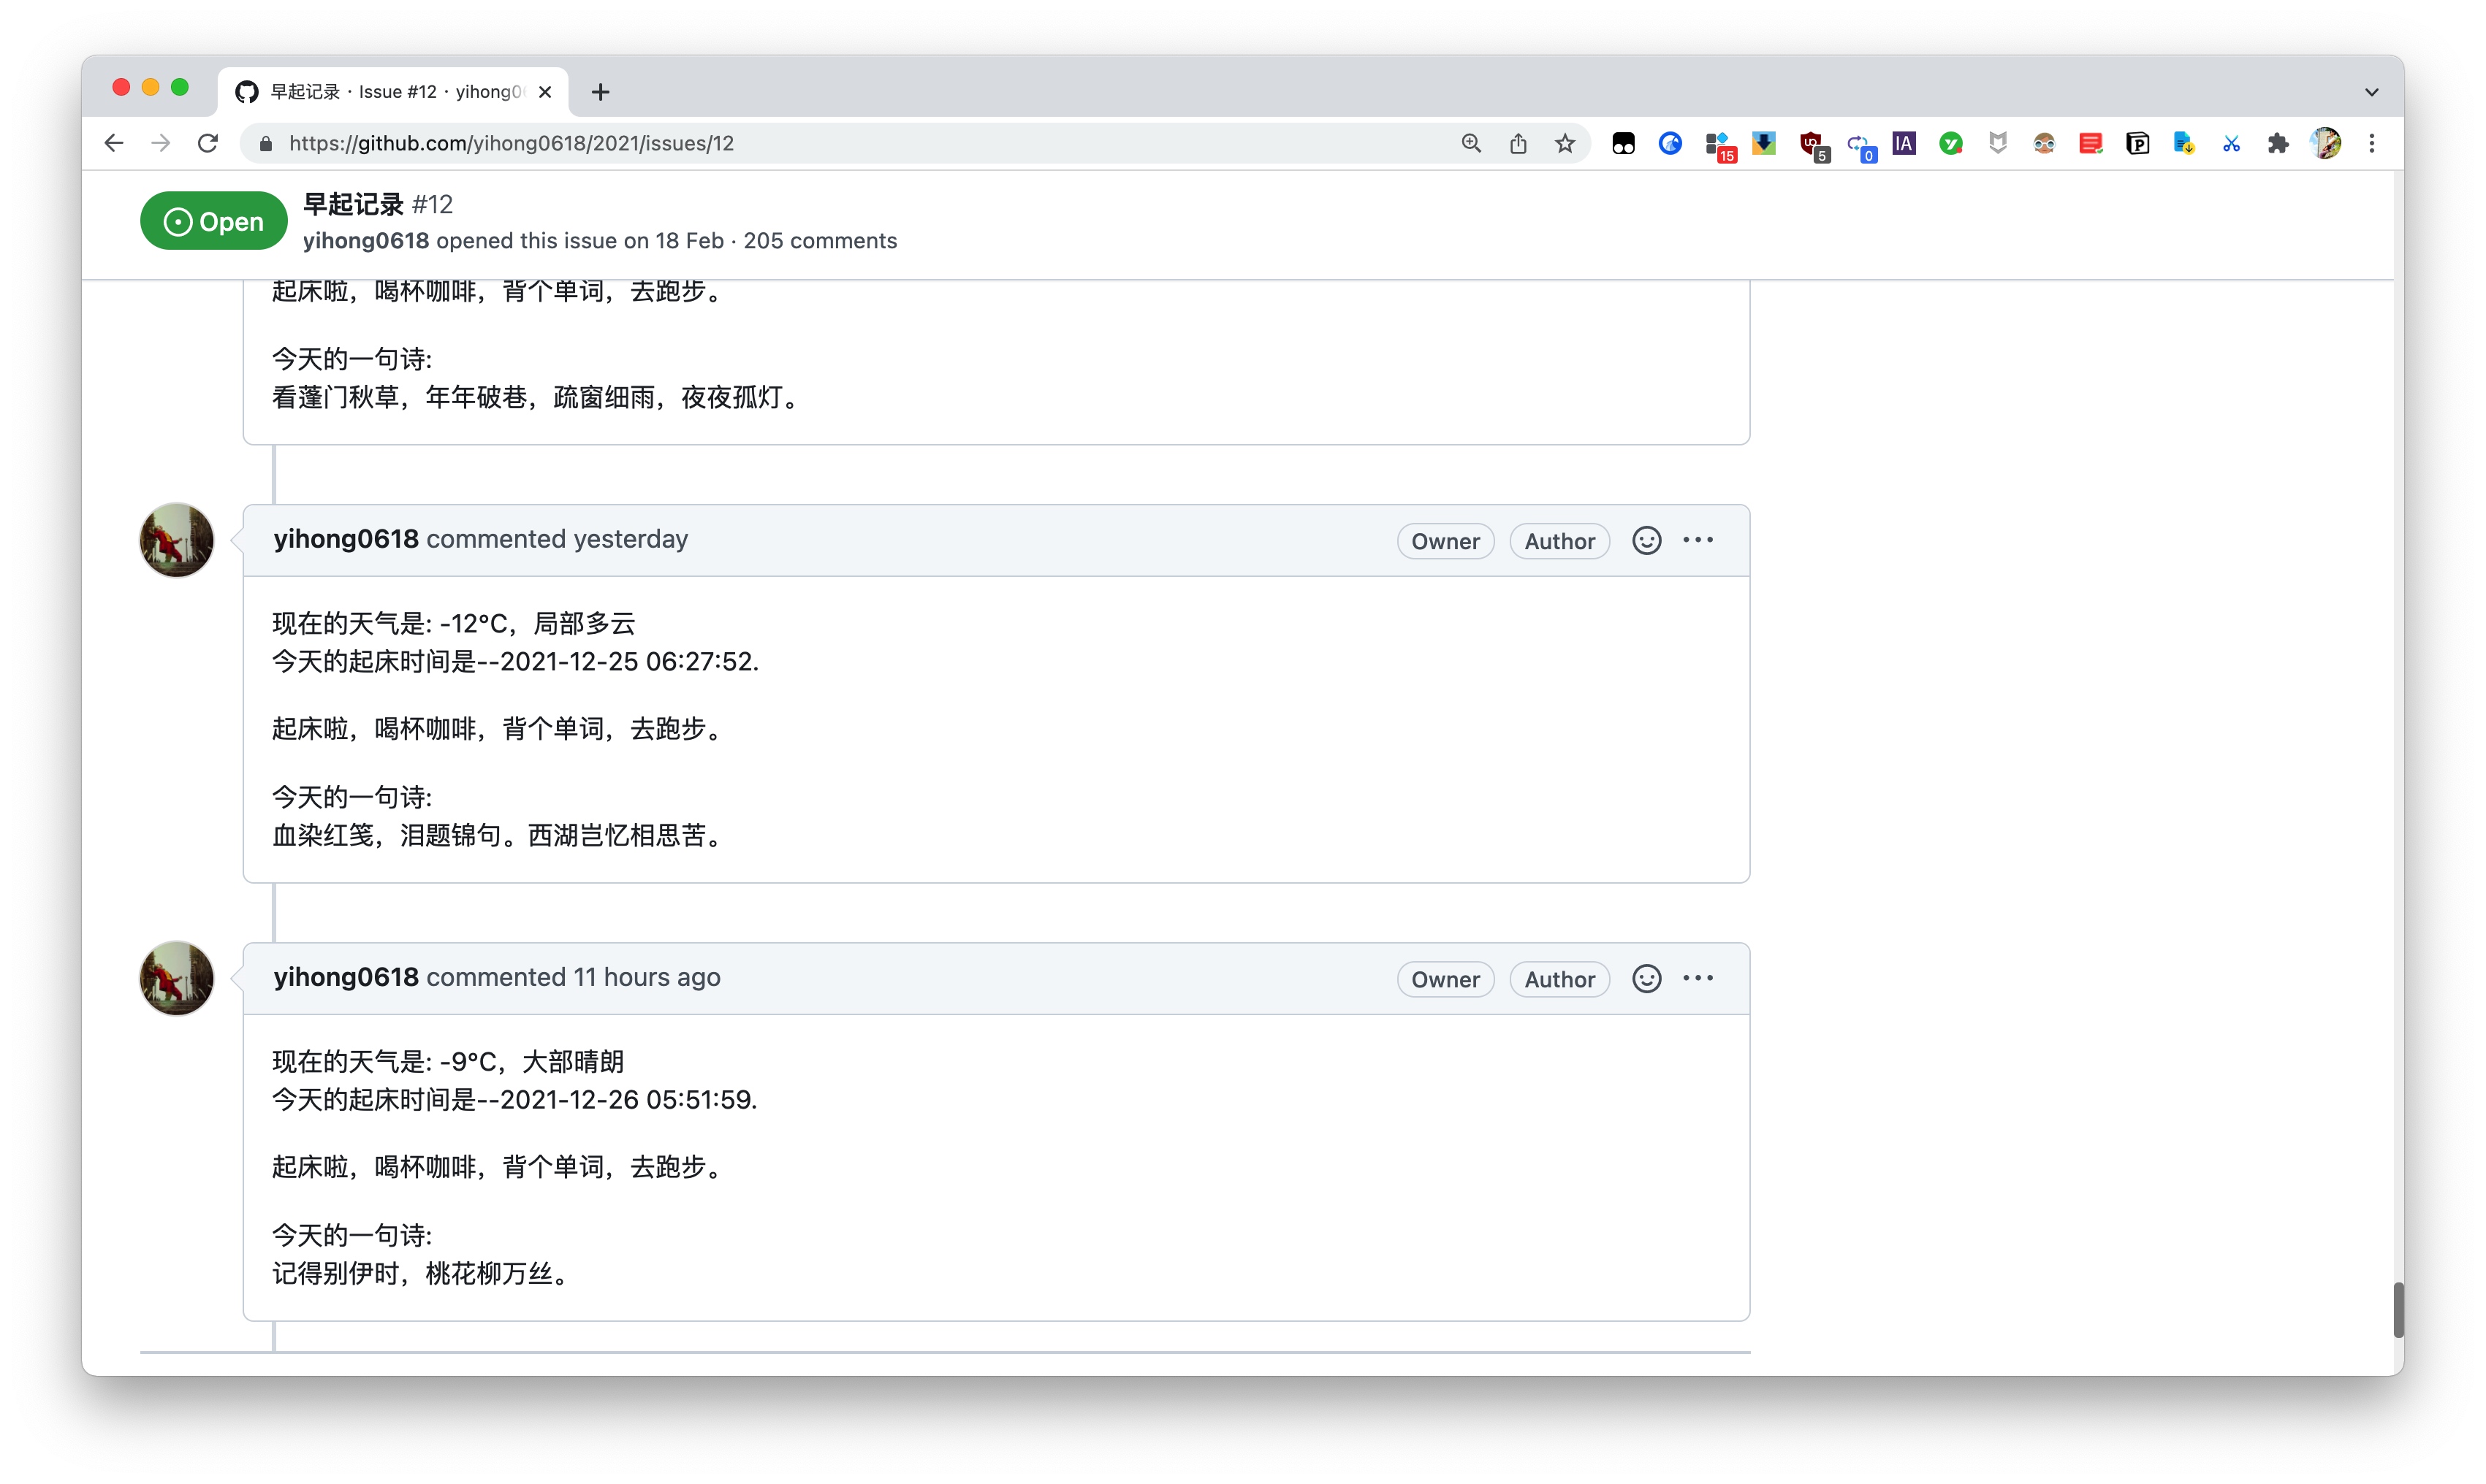Viewport: 2486px width, 1484px height.
Task: Click the puzzle-piece Extensions icon
Action: pyautogui.click(x=2278, y=144)
